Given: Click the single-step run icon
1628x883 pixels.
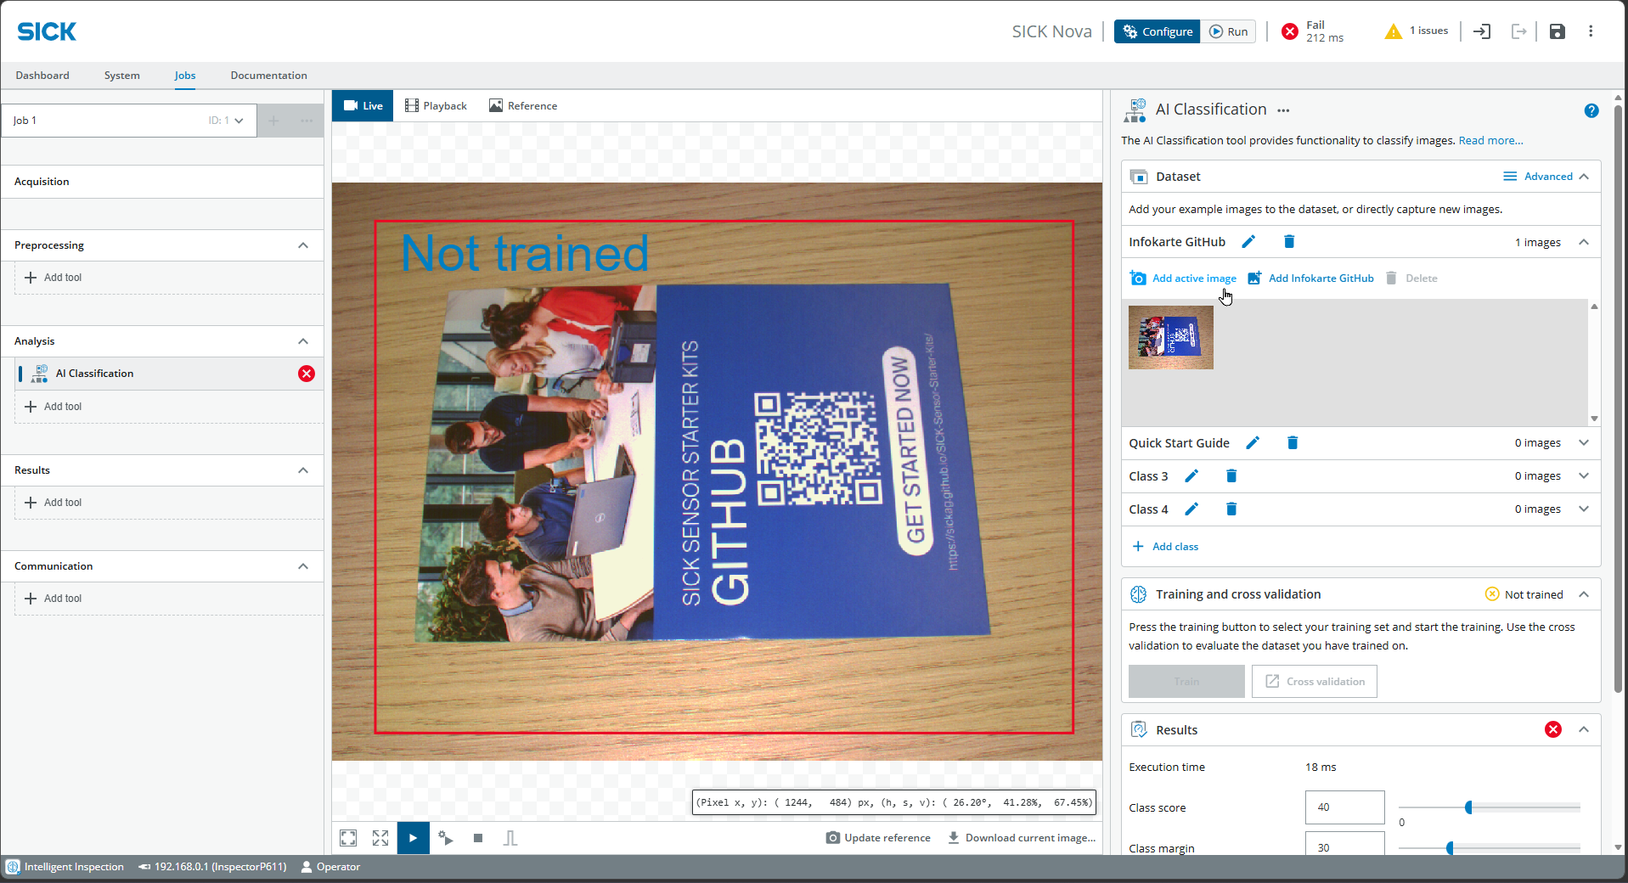Looking at the screenshot, I should (446, 838).
